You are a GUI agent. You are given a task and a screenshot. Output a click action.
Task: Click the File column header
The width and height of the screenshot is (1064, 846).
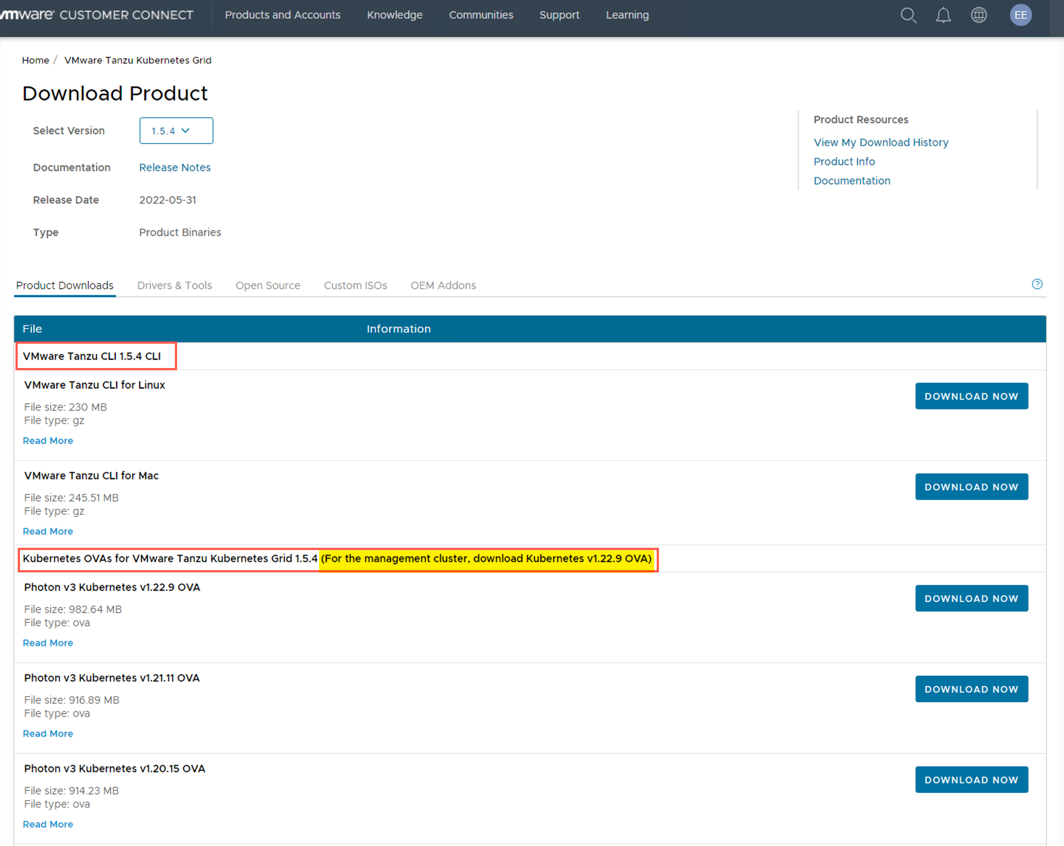click(x=32, y=329)
